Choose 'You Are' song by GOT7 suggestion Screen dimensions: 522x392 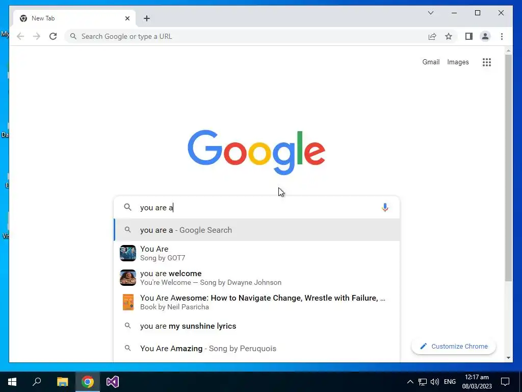coord(257,253)
